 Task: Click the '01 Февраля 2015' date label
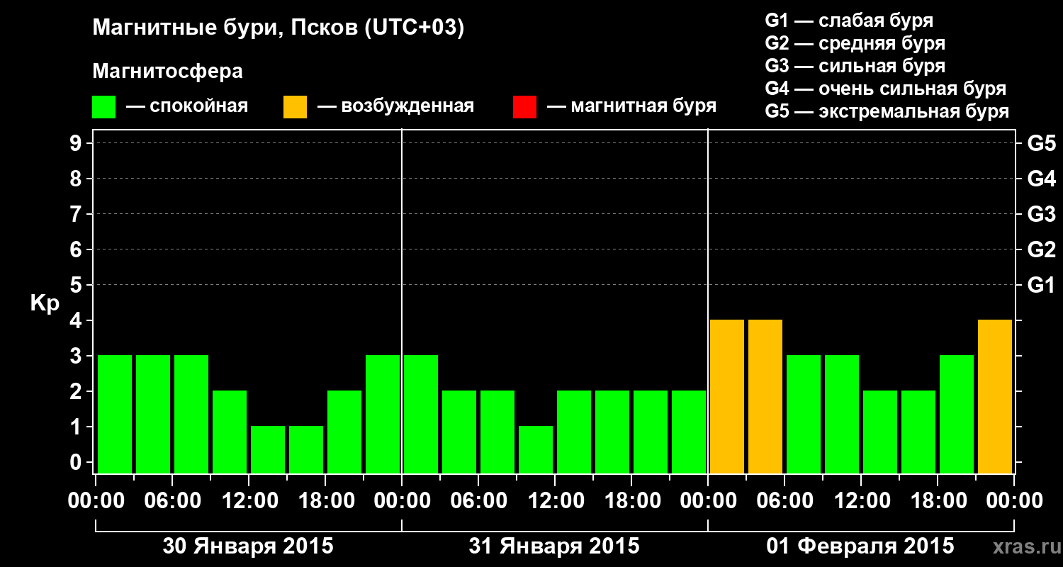pos(860,546)
